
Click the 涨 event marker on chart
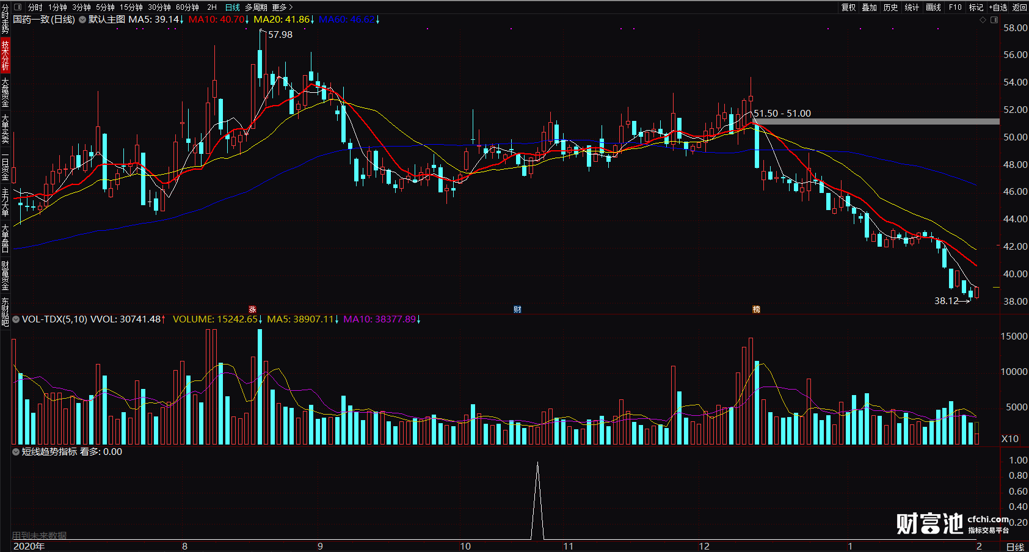point(252,310)
